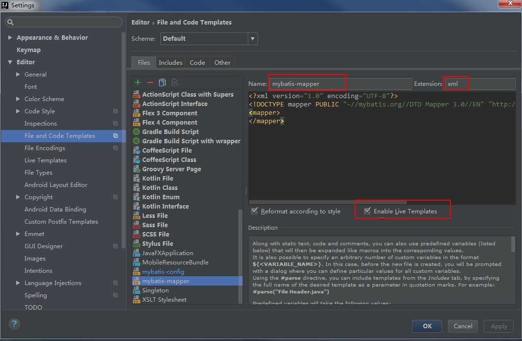This screenshot has height=341, width=522.
Task: Click the Flex 3 Component icon
Action: (x=136, y=113)
